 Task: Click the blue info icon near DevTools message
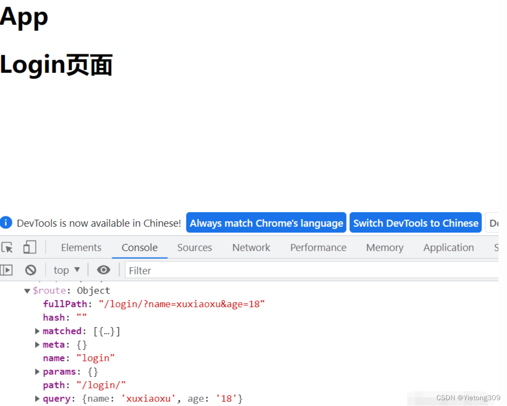tap(6, 222)
